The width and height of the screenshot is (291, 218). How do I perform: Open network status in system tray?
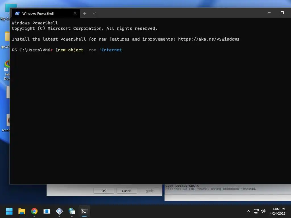click(x=256, y=211)
